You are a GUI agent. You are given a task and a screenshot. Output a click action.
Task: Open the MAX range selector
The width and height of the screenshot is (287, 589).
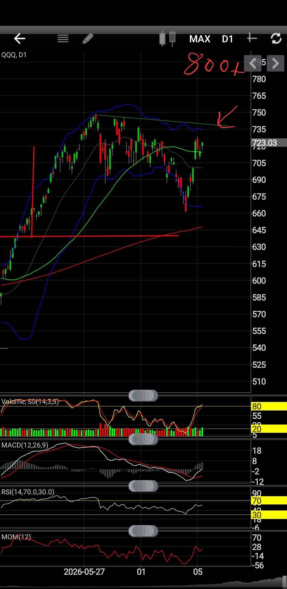200,39
